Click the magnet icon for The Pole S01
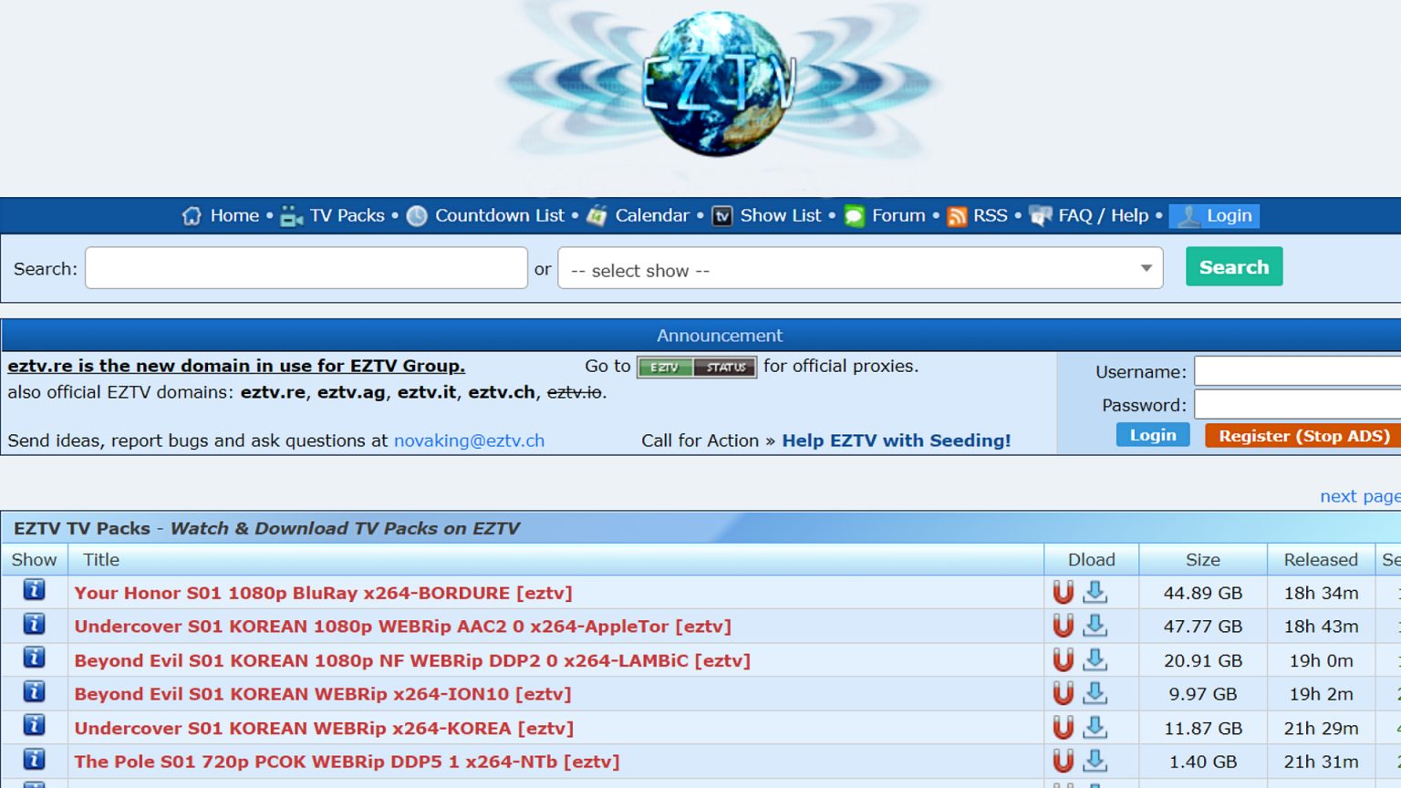1401x788 pixels. coord(1064,761)
